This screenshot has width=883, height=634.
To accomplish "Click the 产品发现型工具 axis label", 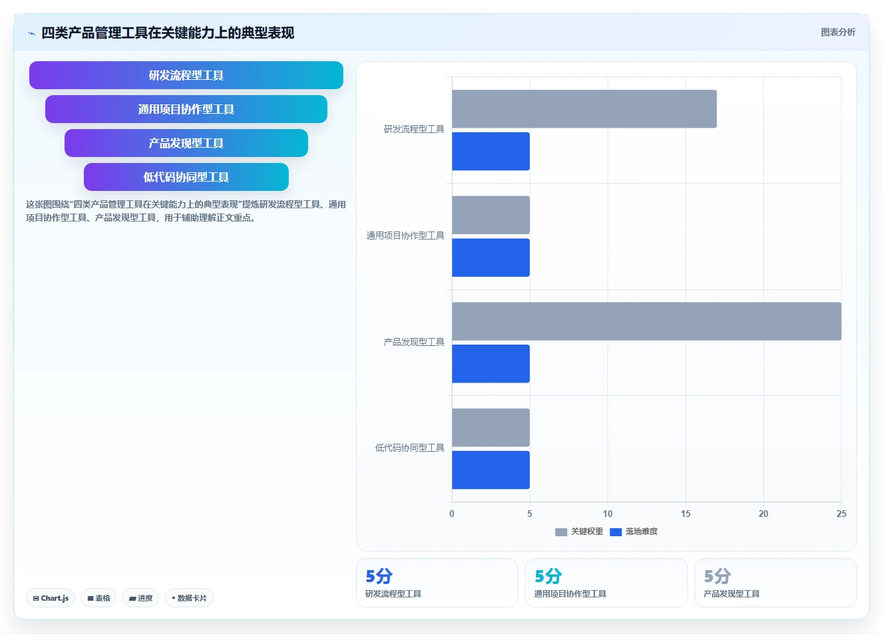I will 414,342.
